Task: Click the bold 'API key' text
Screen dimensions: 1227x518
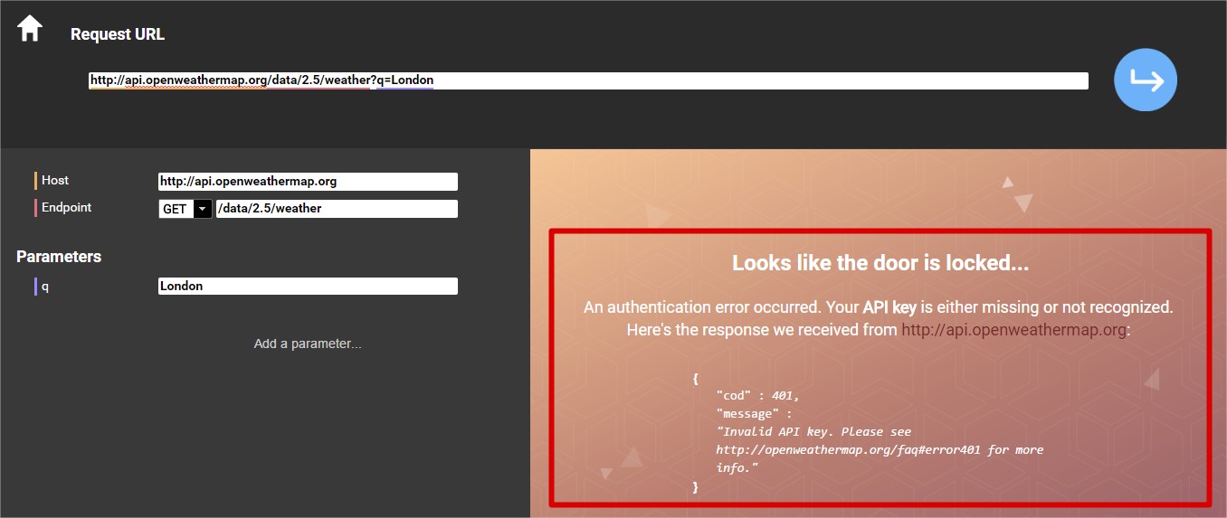Action: click(889, 307)
